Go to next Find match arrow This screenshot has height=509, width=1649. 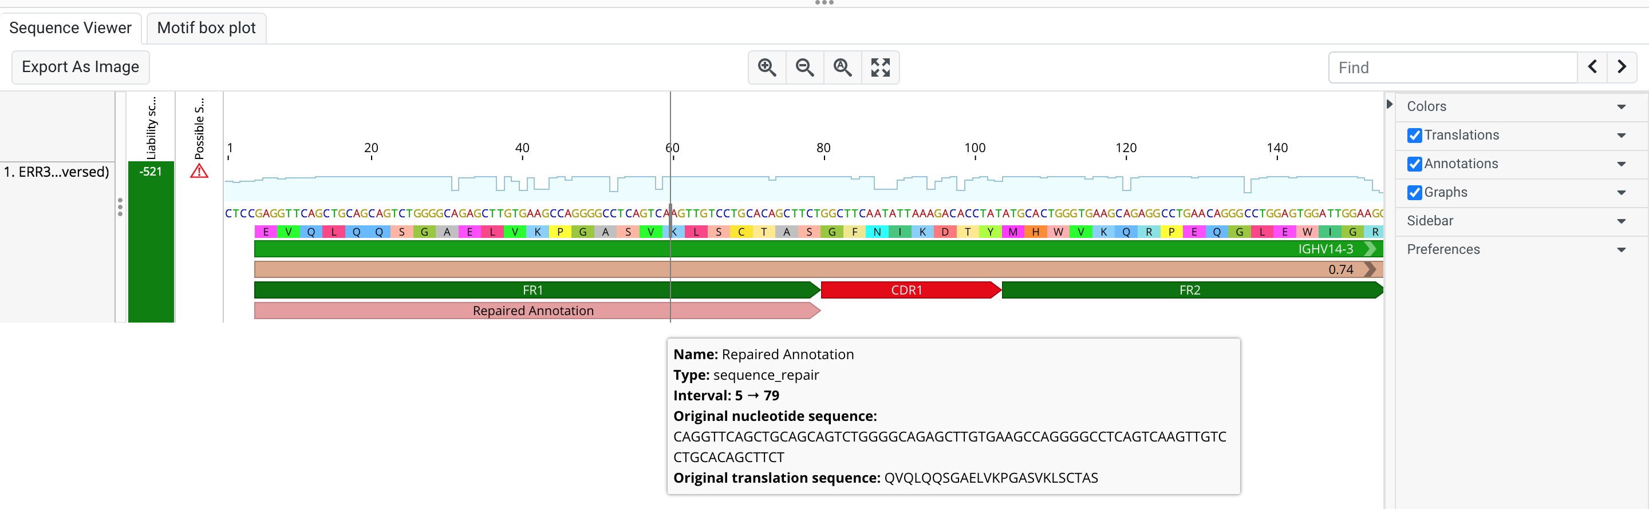click(1622, 67)
